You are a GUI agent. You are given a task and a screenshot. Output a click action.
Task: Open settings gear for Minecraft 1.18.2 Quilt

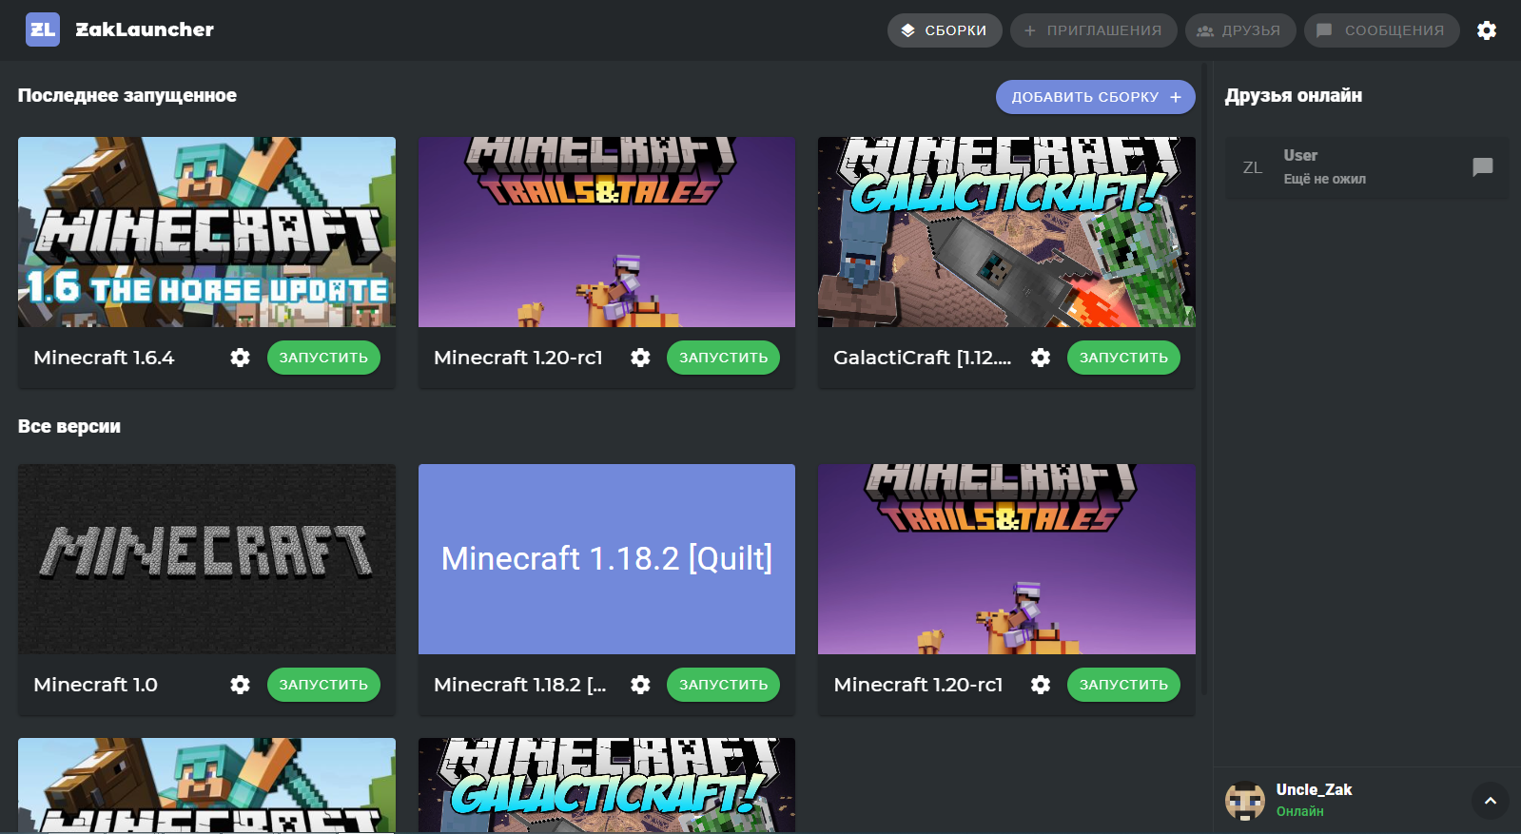click(641, 685)
